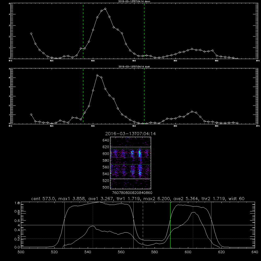Select the spectrogram image in the center
The image size is (261, 261).
(130, 163)
